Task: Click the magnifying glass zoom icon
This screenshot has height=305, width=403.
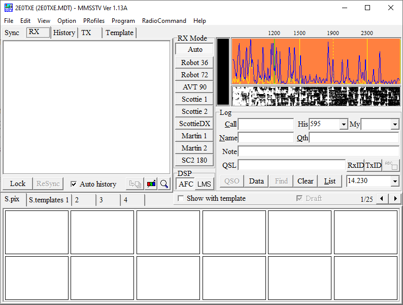Action: pyautogui.click(x=164, y=184)
